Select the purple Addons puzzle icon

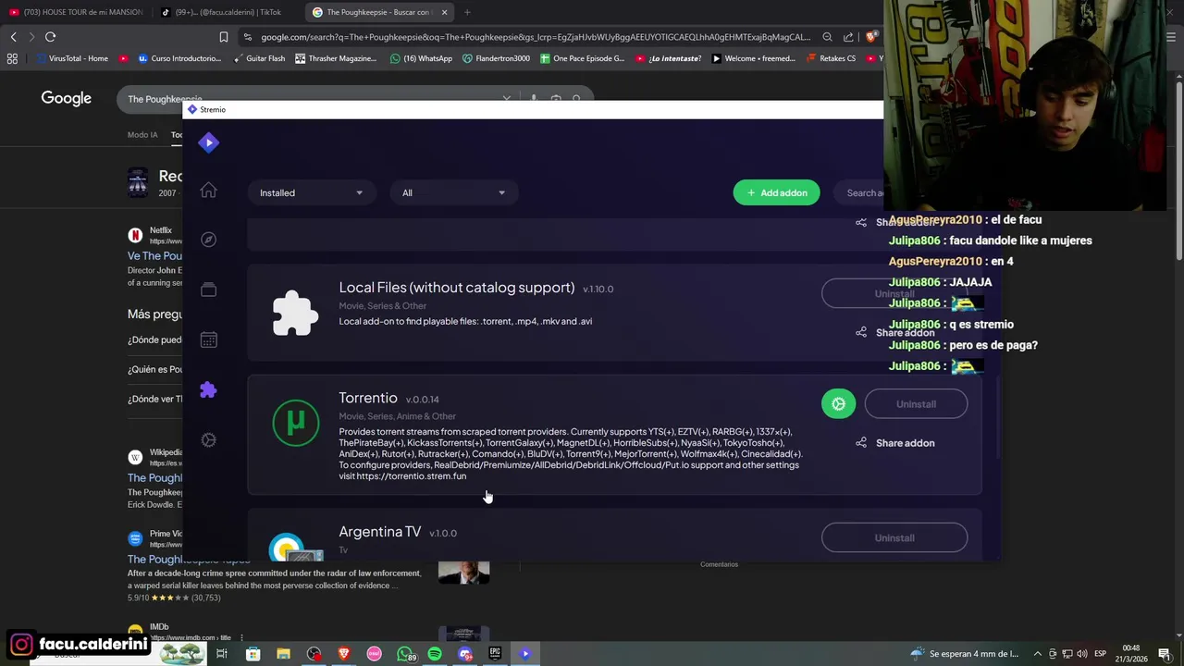coord(208,389)
